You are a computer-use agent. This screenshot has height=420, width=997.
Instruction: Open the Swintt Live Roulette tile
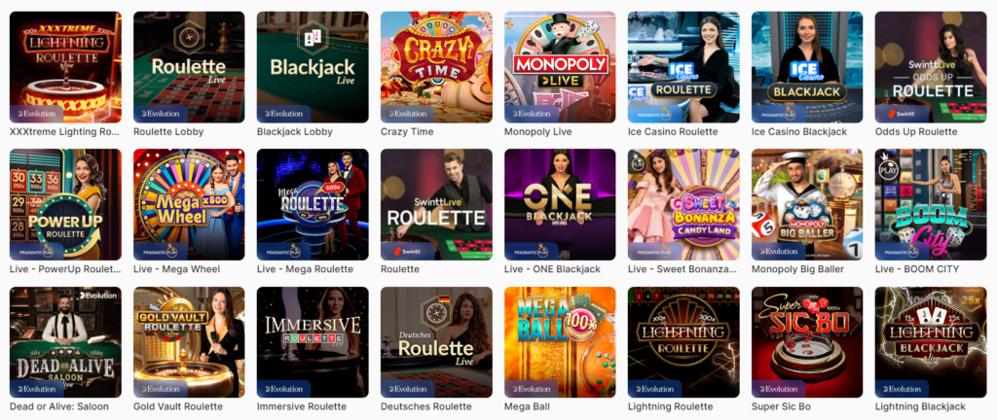(436, 205)
